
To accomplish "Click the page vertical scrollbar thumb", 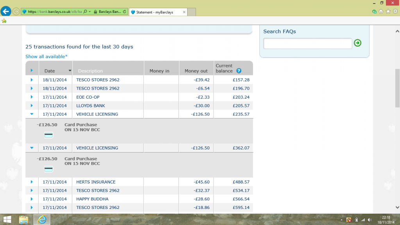I will (397, 88).
